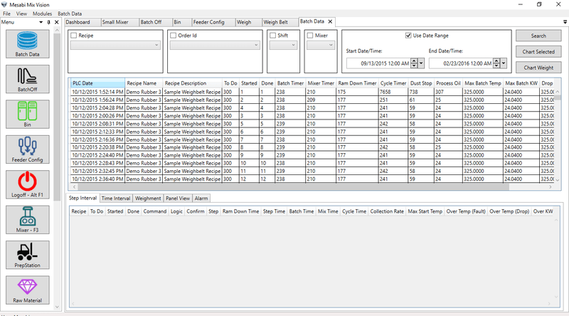Open the Batch Data module icon
Image resolution: width=569 pixels, height=316 pixels.
pyautogui.click(x=27, y=44)
